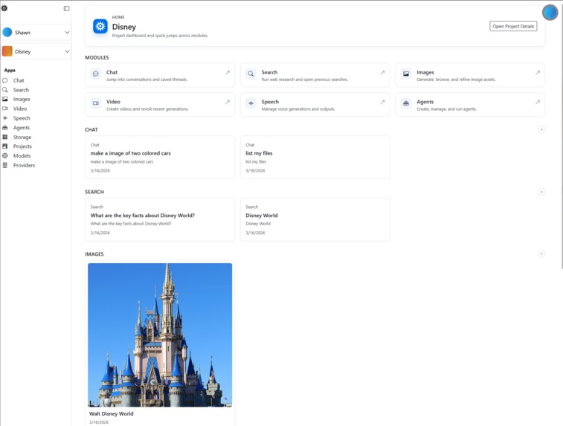Open the user avatar in the top right
This screenshot has height=426, width=563.
pos(550,13)
